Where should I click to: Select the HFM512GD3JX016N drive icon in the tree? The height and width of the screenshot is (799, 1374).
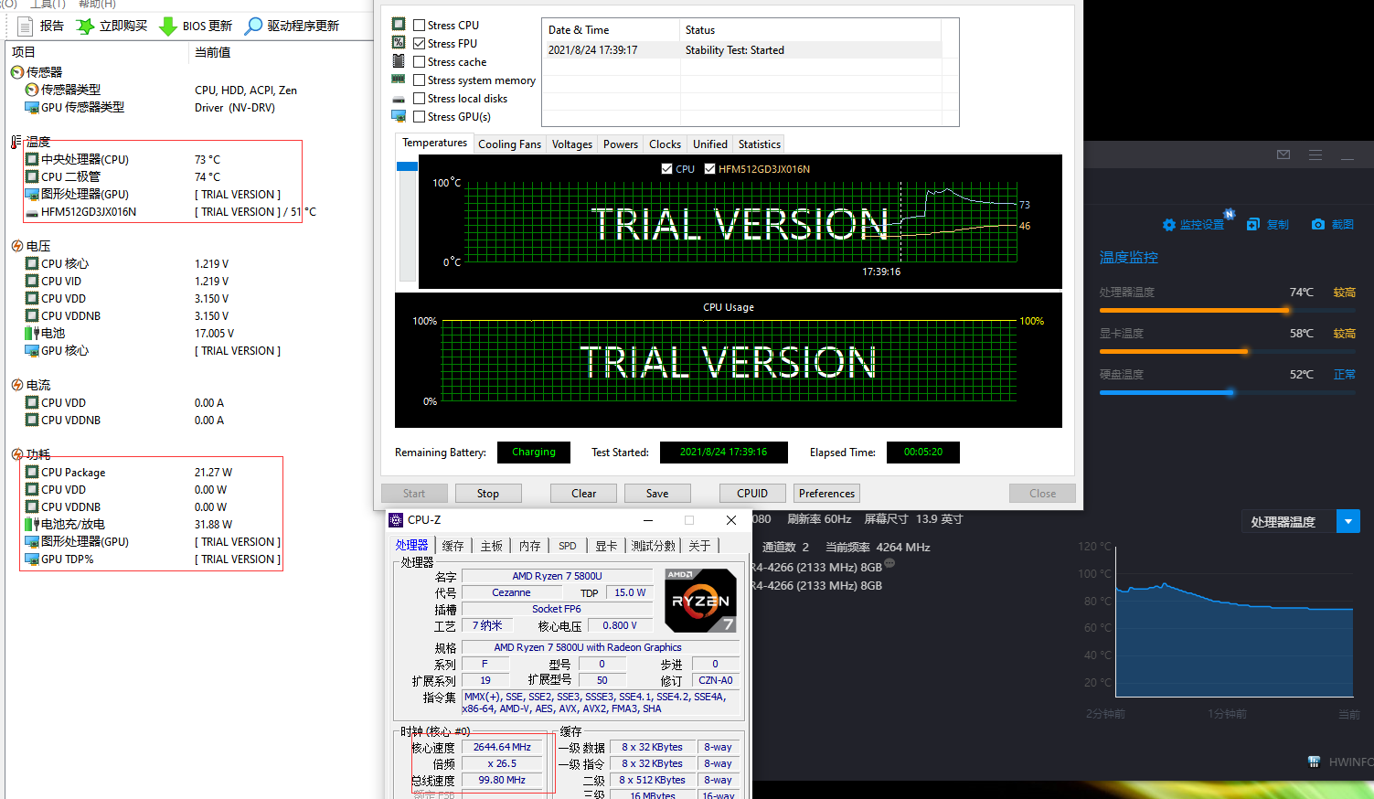click(x=32, y=212)
